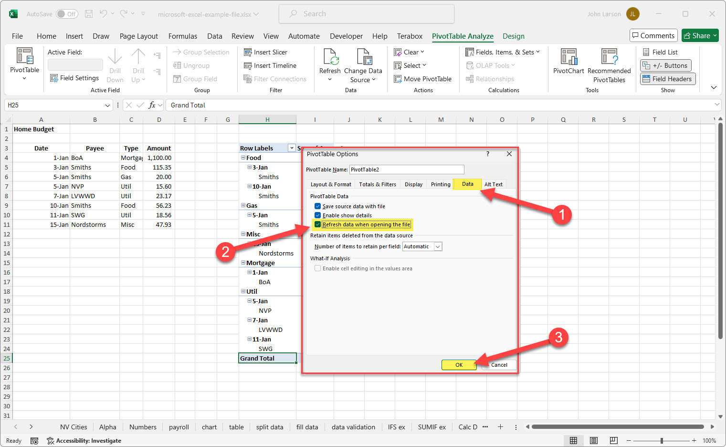Open the Design ribbon tab

pyautogui.click(x=514, y=36)
